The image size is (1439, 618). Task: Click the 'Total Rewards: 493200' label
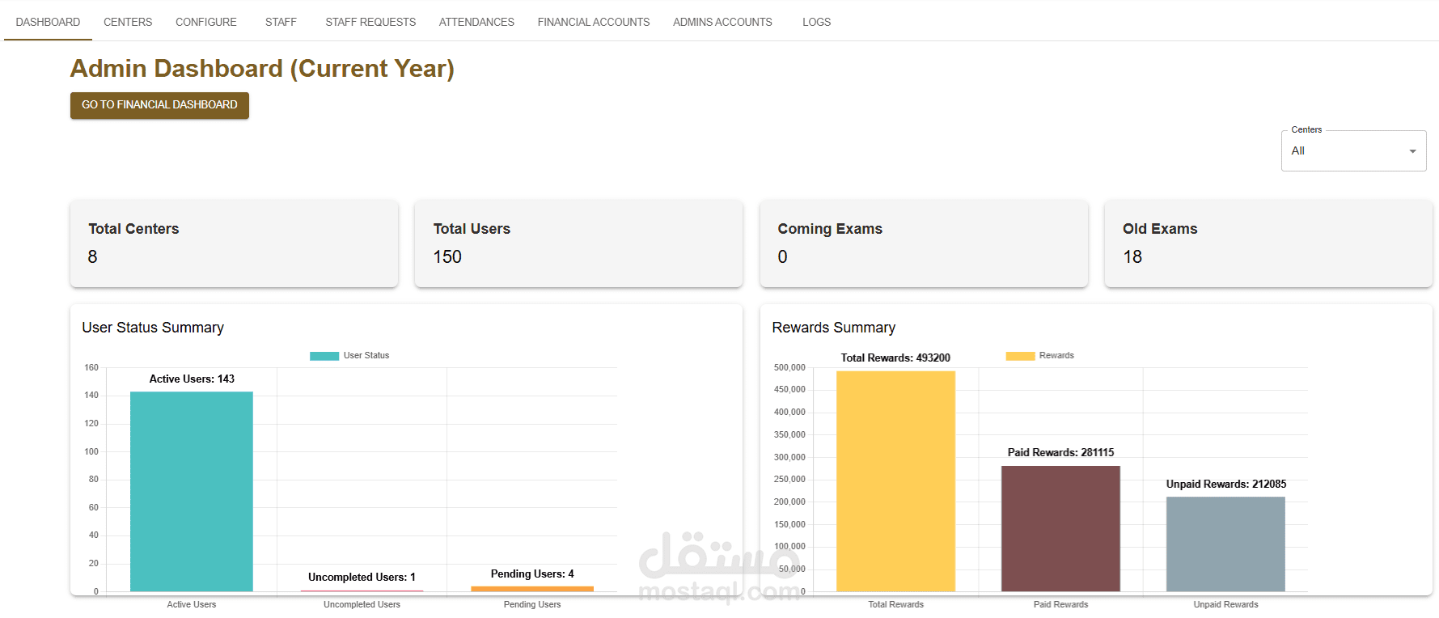[895, 358]
